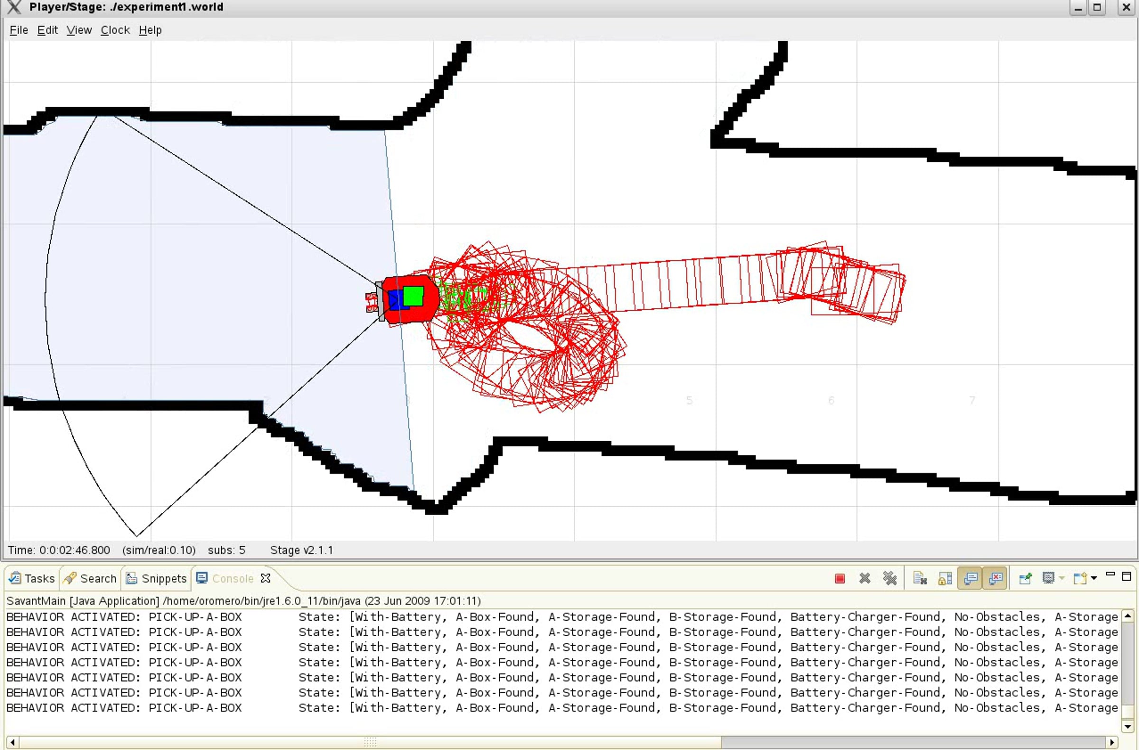Remove all terminated launches with double X icon
Viewport: 1139px width, 750px height.
[890, 579]
